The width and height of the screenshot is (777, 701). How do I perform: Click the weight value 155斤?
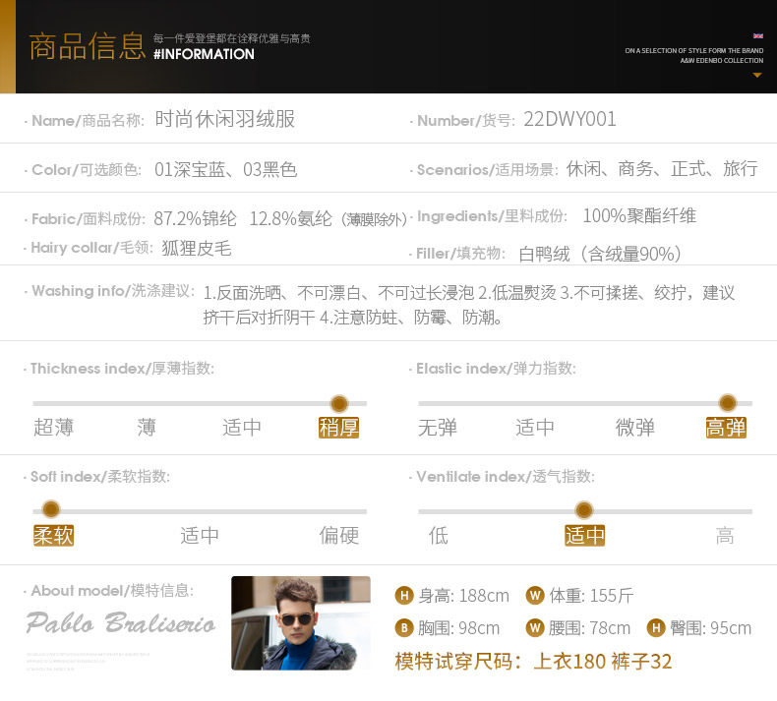[612, 596]
